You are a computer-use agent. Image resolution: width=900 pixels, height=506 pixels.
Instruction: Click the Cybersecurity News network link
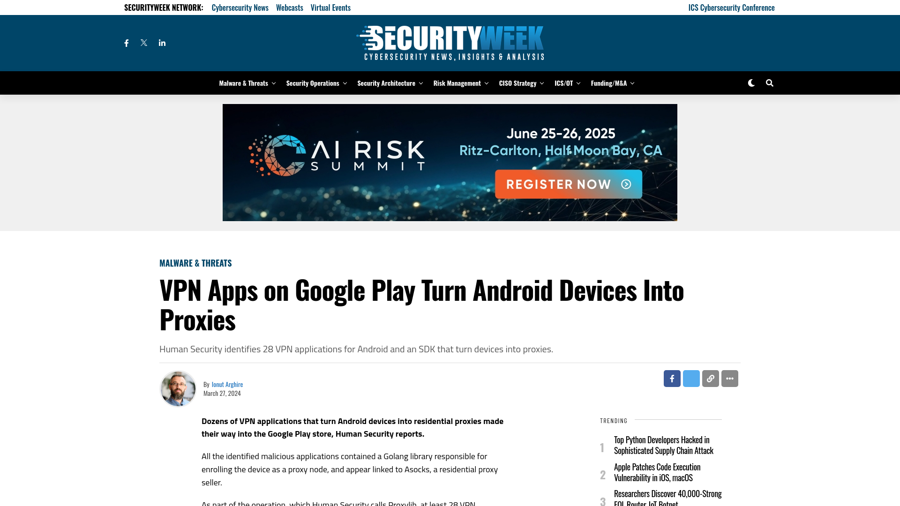240,7
